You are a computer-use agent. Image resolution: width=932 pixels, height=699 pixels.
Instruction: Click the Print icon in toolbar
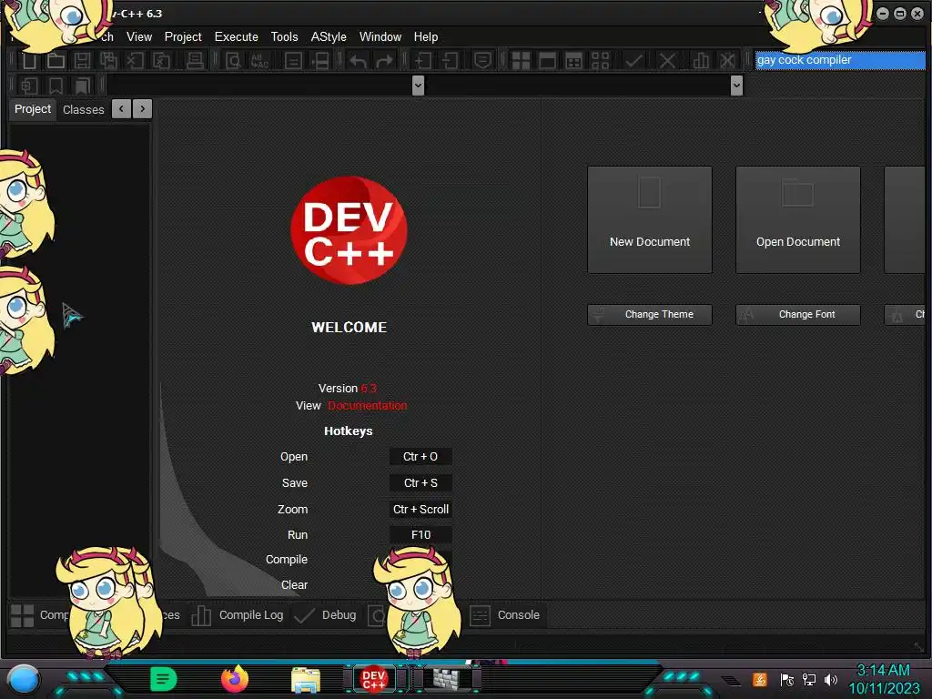point(195,61)
